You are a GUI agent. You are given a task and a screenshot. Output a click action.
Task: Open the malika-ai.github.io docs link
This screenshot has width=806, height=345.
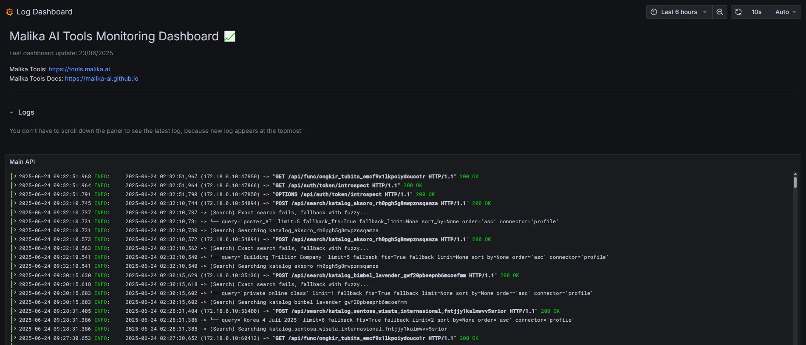pos(102,79)
